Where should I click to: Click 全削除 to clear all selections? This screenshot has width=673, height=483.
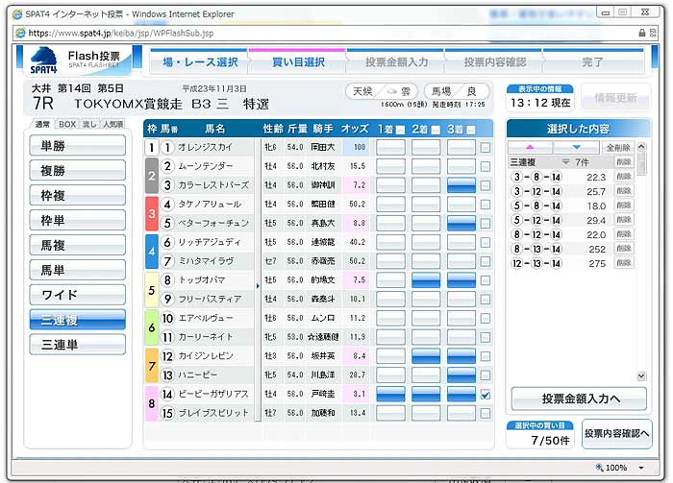coord(619,148)
